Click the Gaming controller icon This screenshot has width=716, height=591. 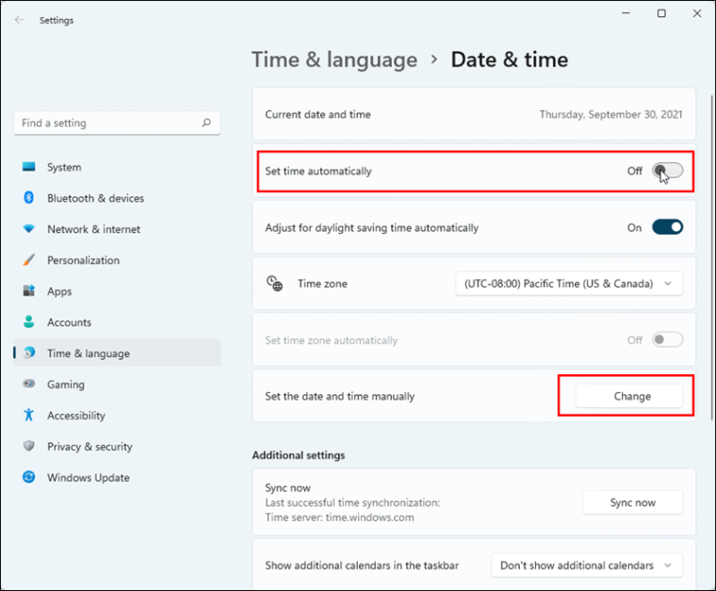[x=29, y=384]
